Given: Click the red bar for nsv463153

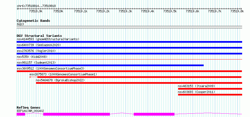Looking at the screenshot, I should [x=210, y=89].
